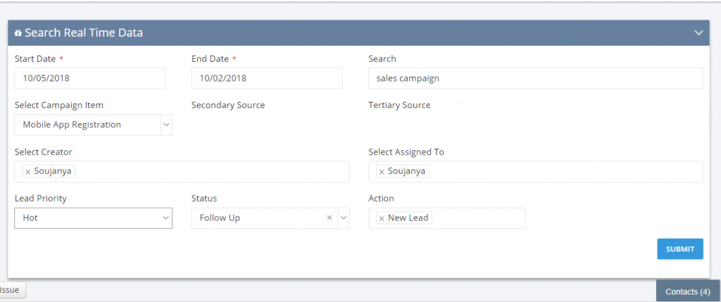Open the Status dropdown arrow

click(x=344, y=218)
